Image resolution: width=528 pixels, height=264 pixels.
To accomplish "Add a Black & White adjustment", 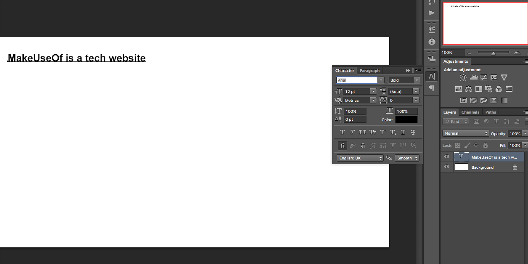I will [x=479, y=89].
